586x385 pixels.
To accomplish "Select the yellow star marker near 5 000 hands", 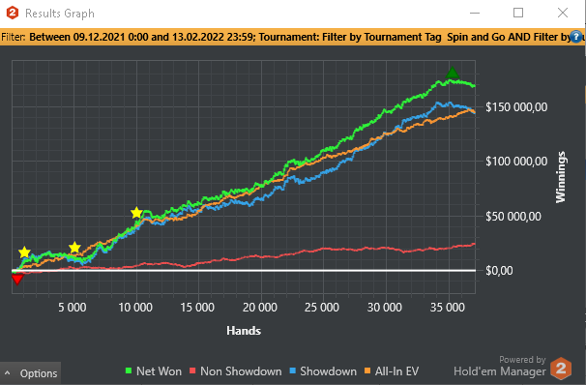I will pyautogui.click(x=74, y=248).
